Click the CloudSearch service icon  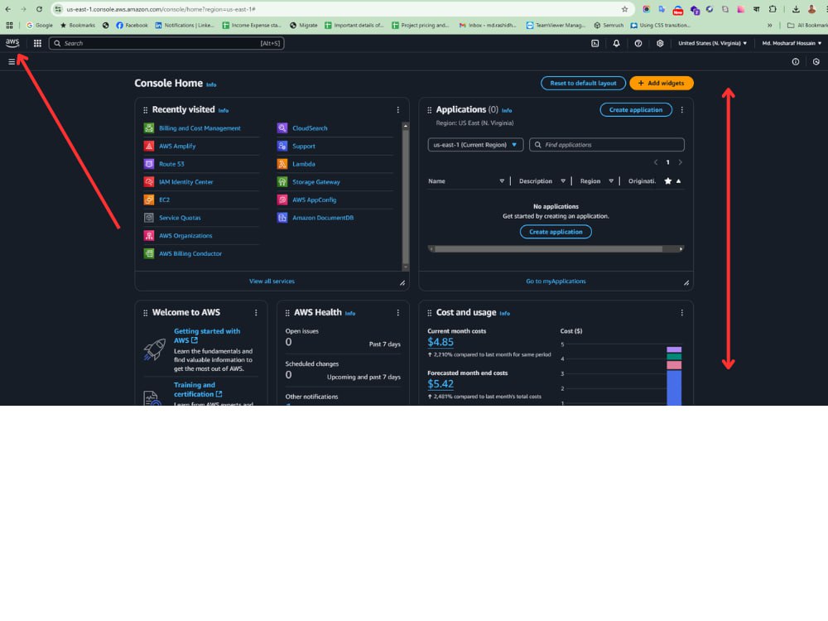point(282,128)
